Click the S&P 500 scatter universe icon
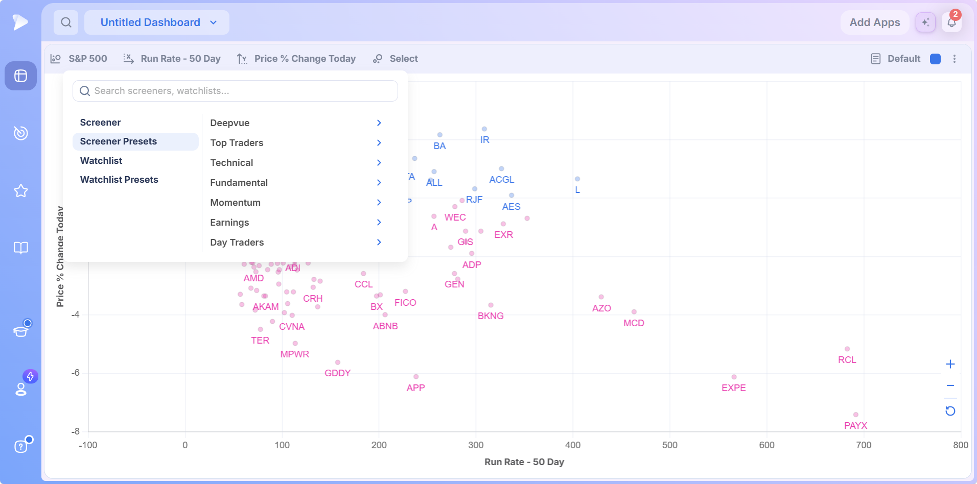The width and height of the screenshot is (977, 484). tap(56, 59)
